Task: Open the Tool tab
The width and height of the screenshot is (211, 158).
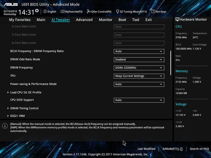Action: [x=136, y=20]
